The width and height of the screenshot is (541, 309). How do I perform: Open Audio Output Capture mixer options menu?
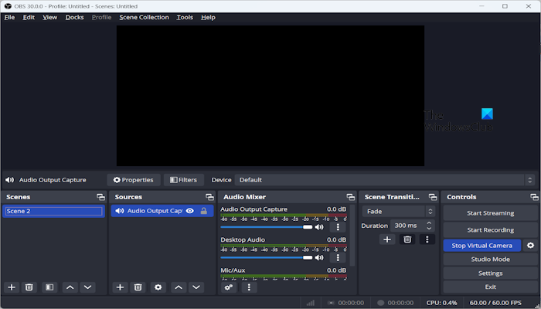(337, 227)
